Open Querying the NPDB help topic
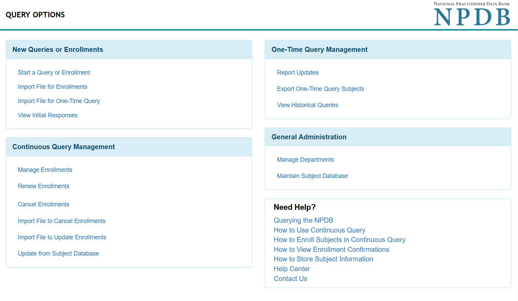The image size is (518, 301). 303,220
